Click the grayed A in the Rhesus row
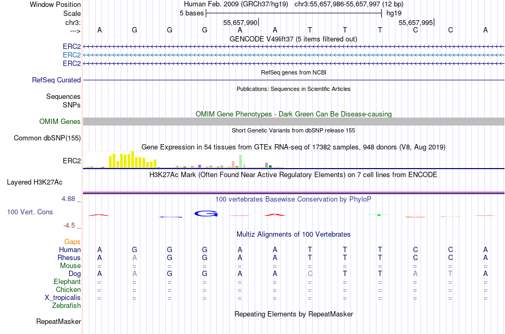 (x=134, y=257)
